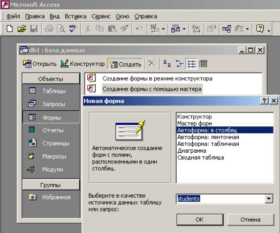Click the Office Links Word icon
This screenshot has width=280, height=233.
[x=155, y=28]
